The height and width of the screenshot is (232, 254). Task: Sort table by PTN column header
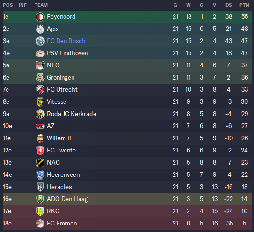(x=244, y=5)
